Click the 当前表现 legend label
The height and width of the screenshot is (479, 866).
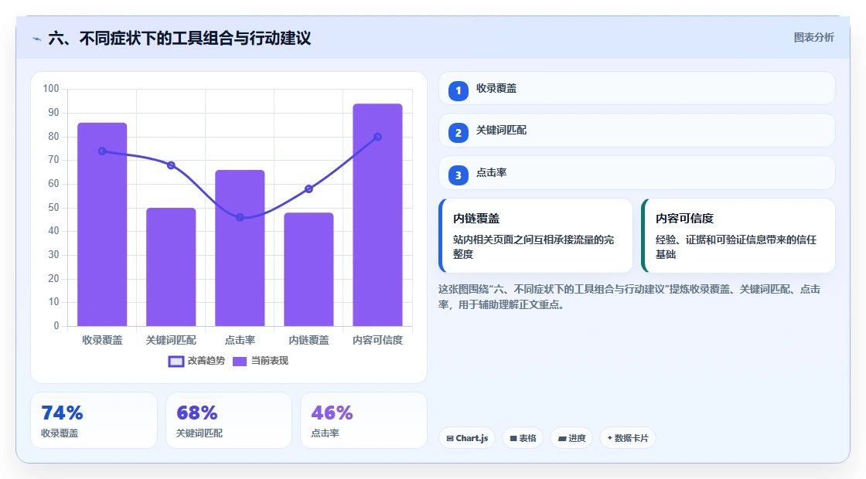[270, 361]
